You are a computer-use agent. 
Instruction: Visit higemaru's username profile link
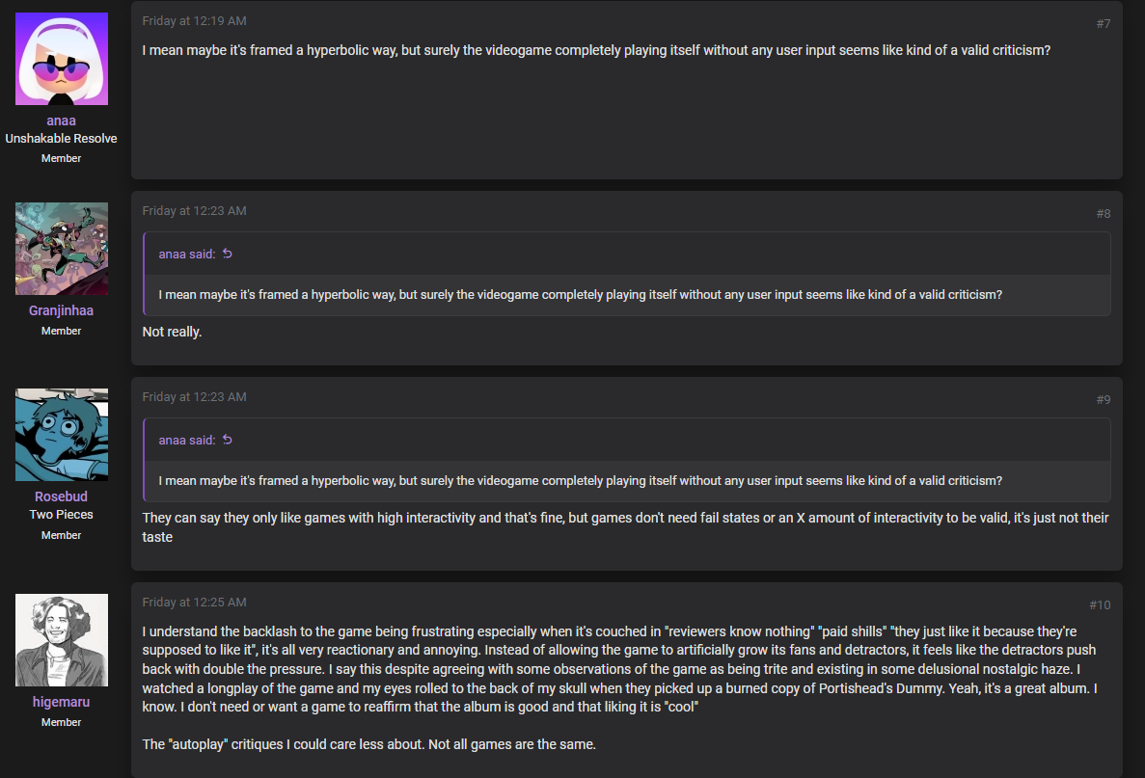pos(62,702)
